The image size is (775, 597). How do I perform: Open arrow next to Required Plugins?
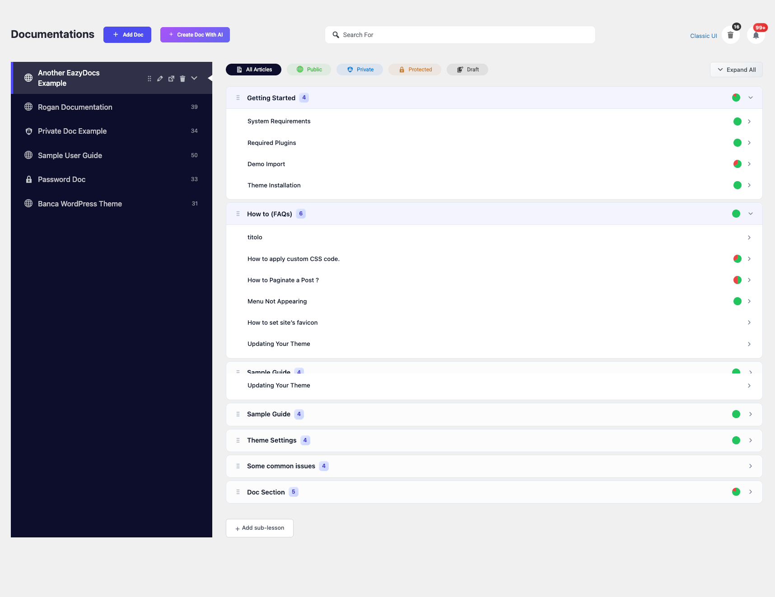[749, 143]
